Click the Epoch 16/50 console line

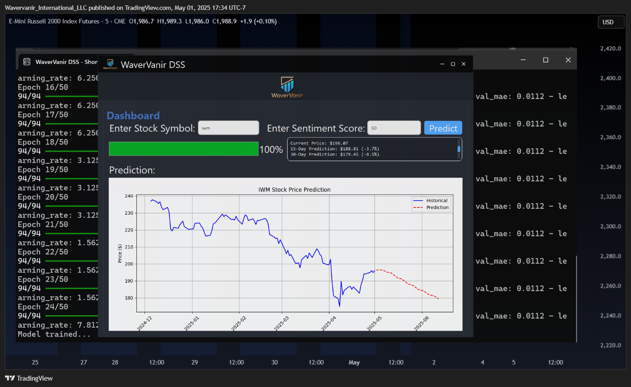[43, 87]
